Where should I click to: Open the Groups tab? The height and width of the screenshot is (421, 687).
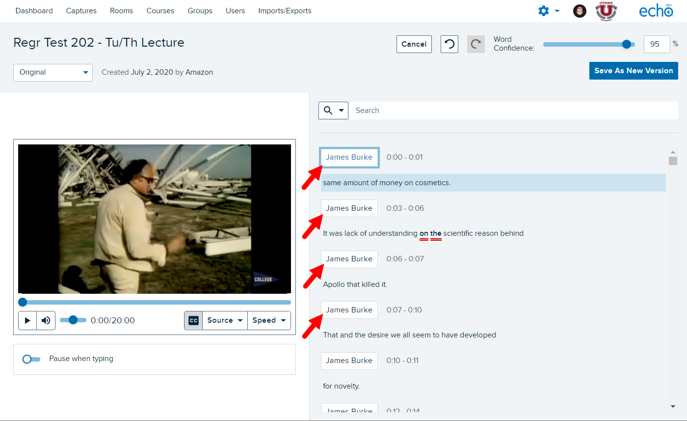[200, 11]
